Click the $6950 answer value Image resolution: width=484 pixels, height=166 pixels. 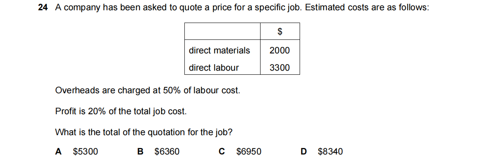tap(249, 152)
